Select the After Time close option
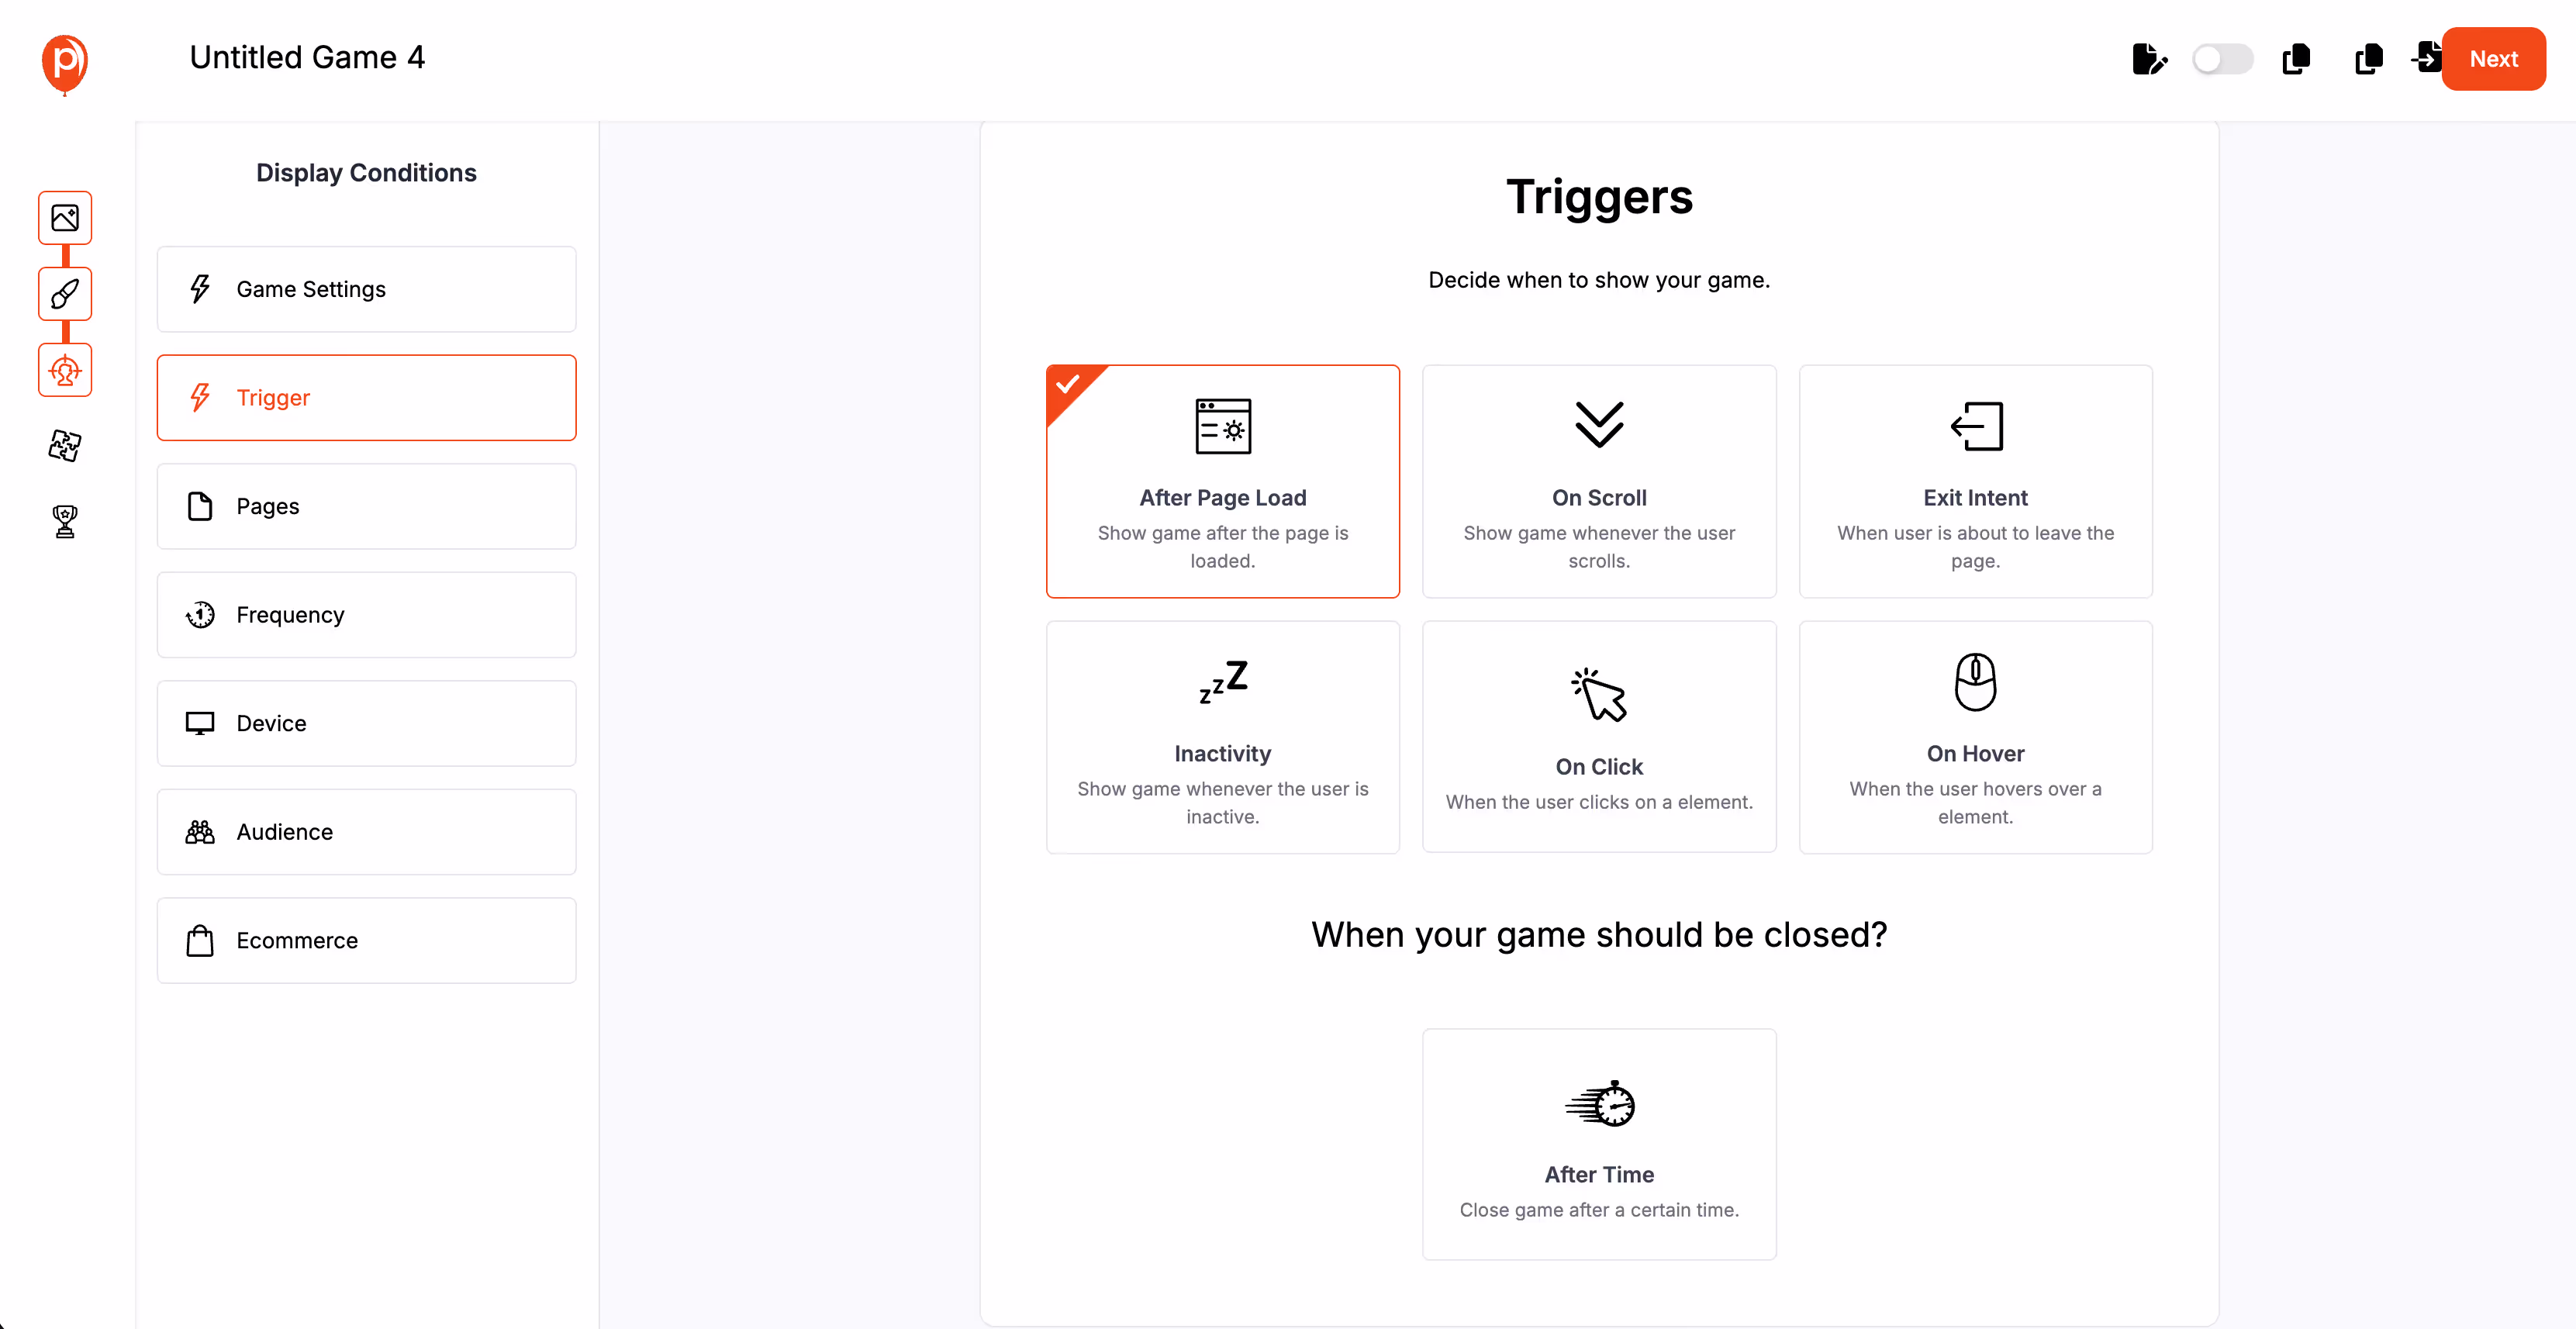The height and width of the screenshot is (1329, 2576). (1598, 1143)
